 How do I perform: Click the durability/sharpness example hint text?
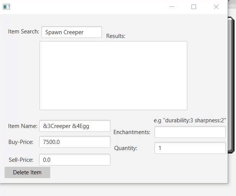tap(190, 120)
